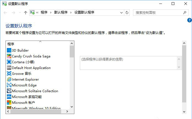The height and width of the screenshot is (119, 192).
Task: Choose the Groove 音乐 icon
Action: coord(9,73)
